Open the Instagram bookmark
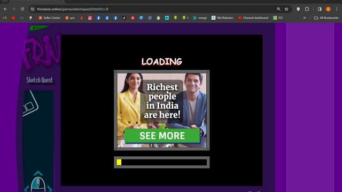This screenshot has width=342, height=192. click(x=90, y=18)
